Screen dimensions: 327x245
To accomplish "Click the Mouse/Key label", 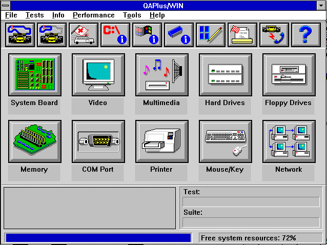I will click(x=225, y=169).
